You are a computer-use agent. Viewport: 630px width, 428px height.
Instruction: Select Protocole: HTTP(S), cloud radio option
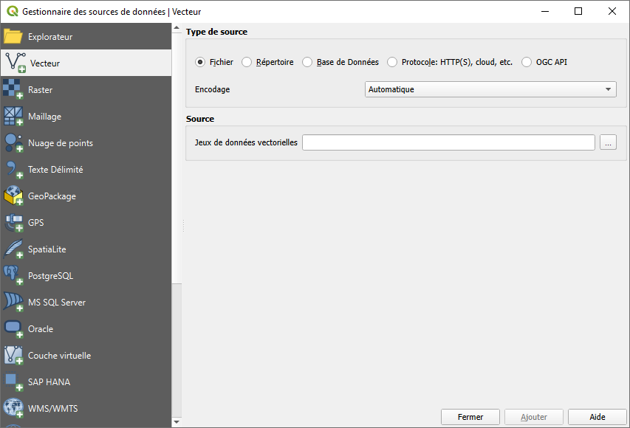(392, 63)
